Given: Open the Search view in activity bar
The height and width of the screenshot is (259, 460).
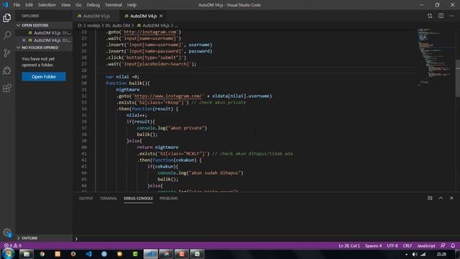Looking at the screenshot, I should (7, 35).
